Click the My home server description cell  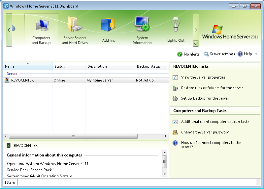100,80
